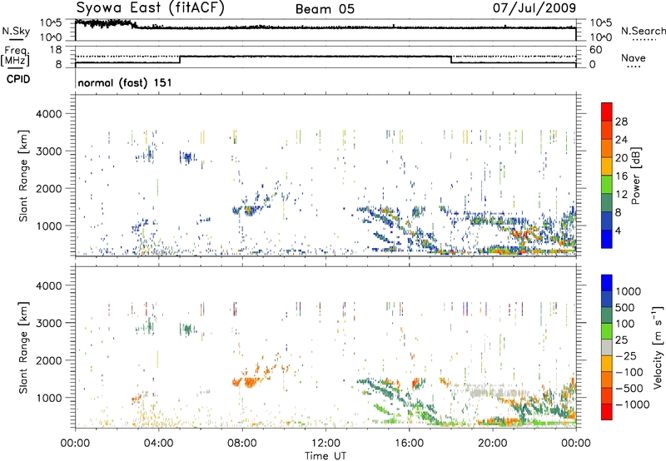Click the 16:00 time tick label
Screen dimensions: 666x461
pyautogui.click(x=409, y=443)
